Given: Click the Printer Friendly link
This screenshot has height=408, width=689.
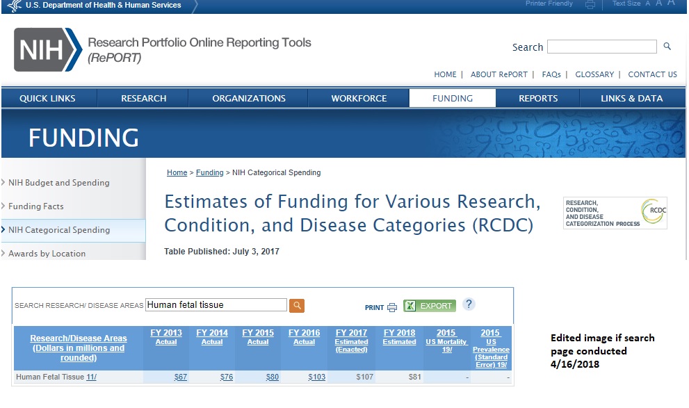Looking at the screenshot, I should [x=549, y=3].
